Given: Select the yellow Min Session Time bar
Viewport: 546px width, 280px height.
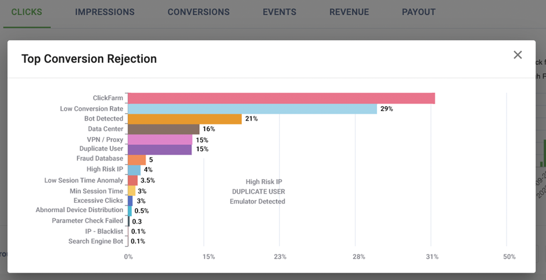Looking at the screenshot, I should pyautogui.click(x=132, y=191).
